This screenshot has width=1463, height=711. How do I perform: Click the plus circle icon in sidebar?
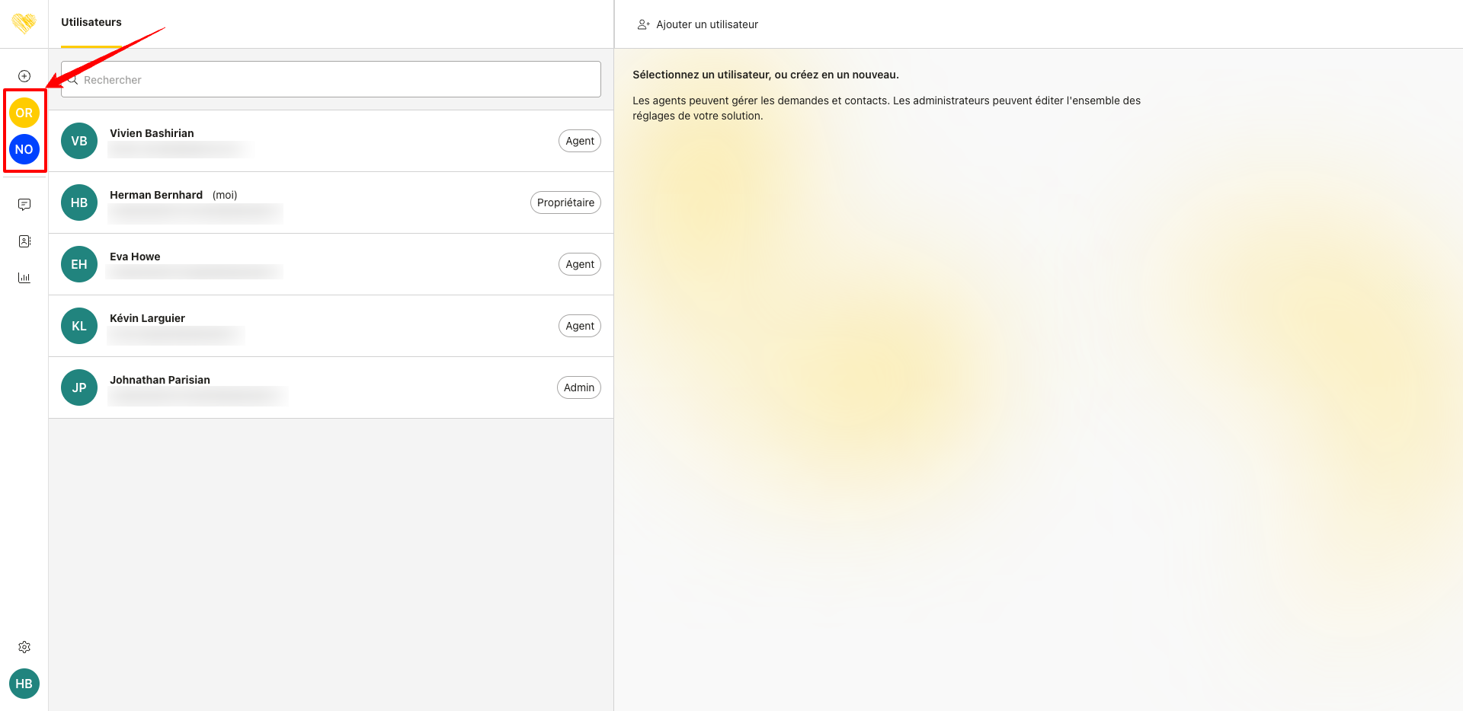coord(24,76)
